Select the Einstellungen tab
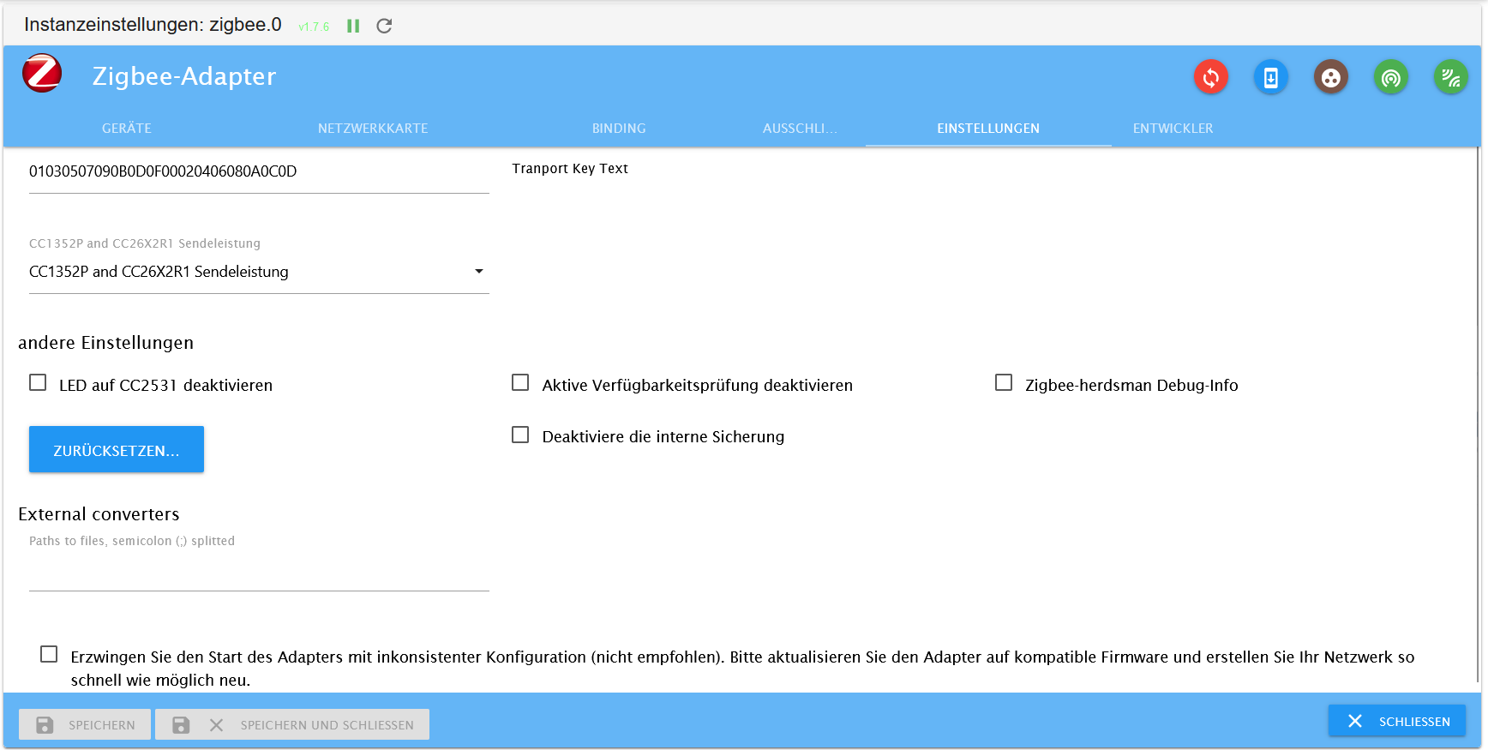Viewport: 1488px width, 750px height. tap(988, 129)
